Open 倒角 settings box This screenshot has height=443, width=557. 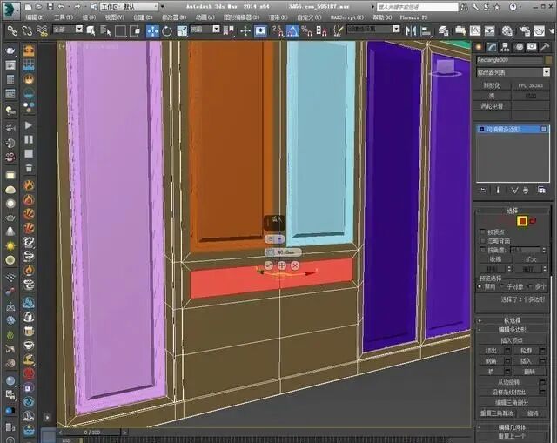[507, 361]
